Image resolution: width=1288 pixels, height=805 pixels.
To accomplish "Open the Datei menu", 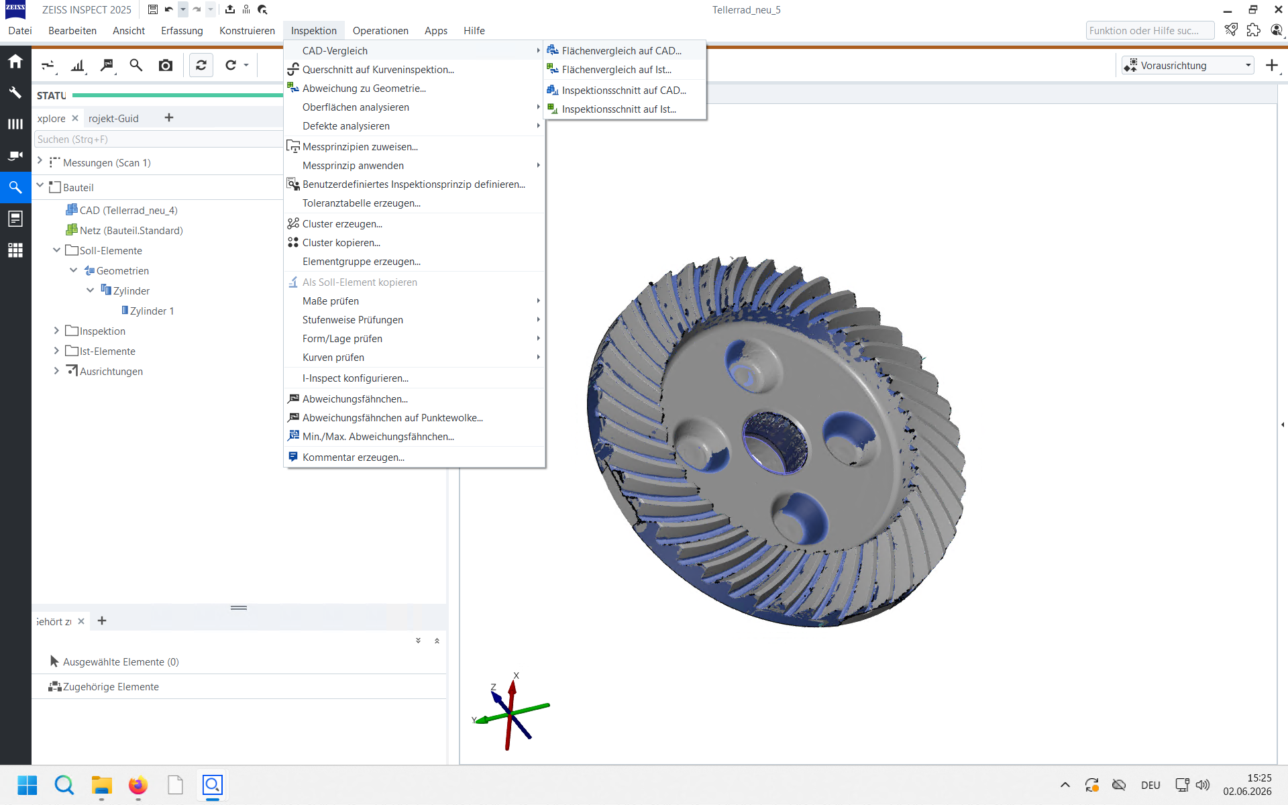I will [x=20, y=31].
